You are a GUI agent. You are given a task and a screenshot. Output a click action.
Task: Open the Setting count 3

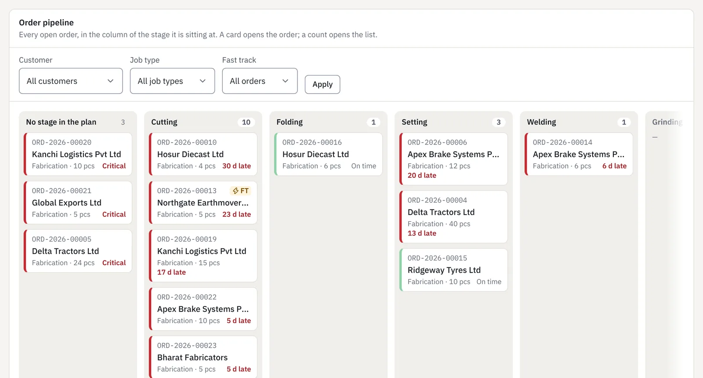click(499, 122)
